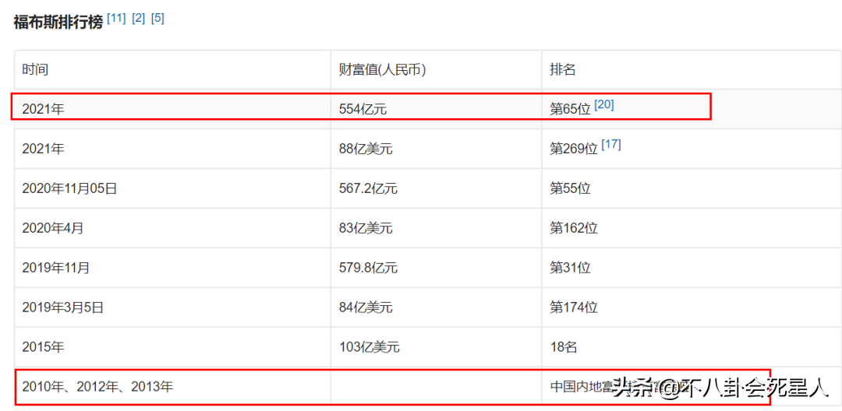This screenshot has height=411, width=842.
Task: Open citation [20] next to 第65位
Action: [x=604, y=104]
